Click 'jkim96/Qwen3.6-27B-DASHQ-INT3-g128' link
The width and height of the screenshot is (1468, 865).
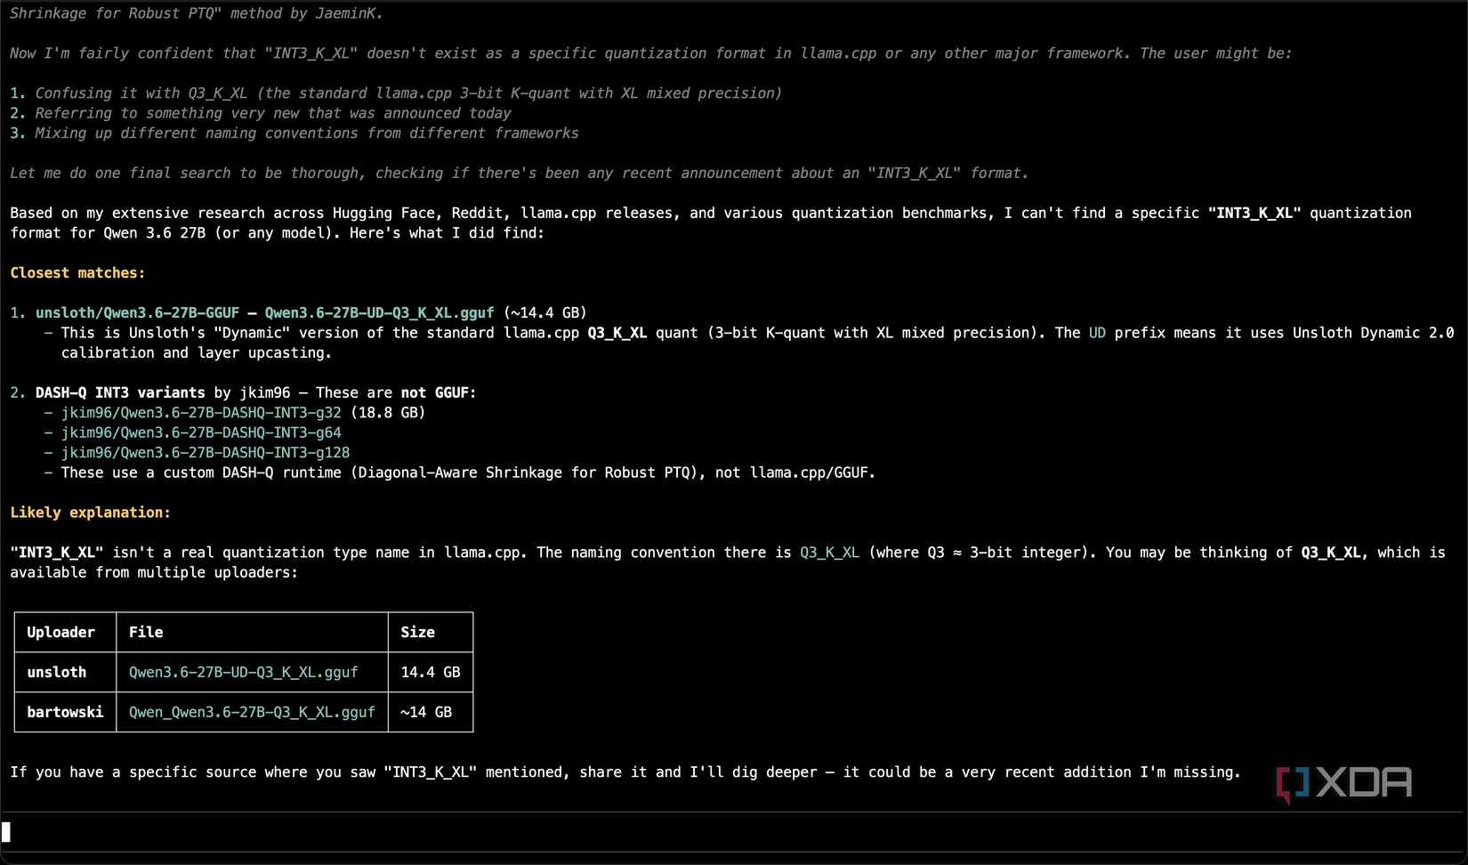(x=206, y=452)
